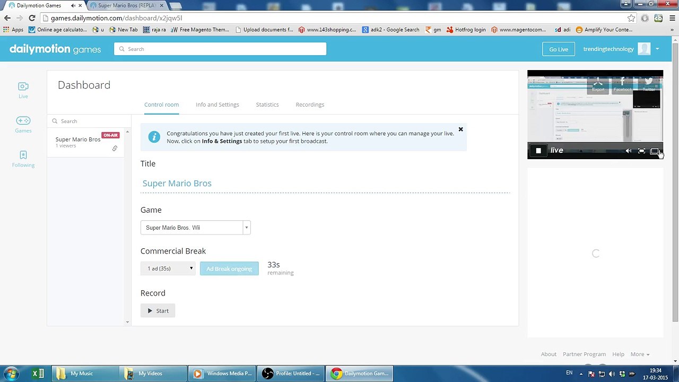Expand the More footer menu
679x382 pixels.
pyautogui.click(x=640, y=354)
